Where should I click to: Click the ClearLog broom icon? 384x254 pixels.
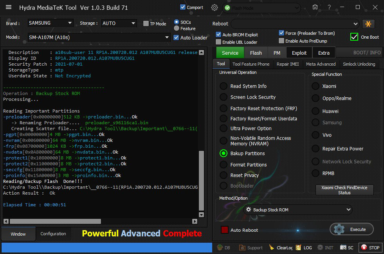click(271, 247)
